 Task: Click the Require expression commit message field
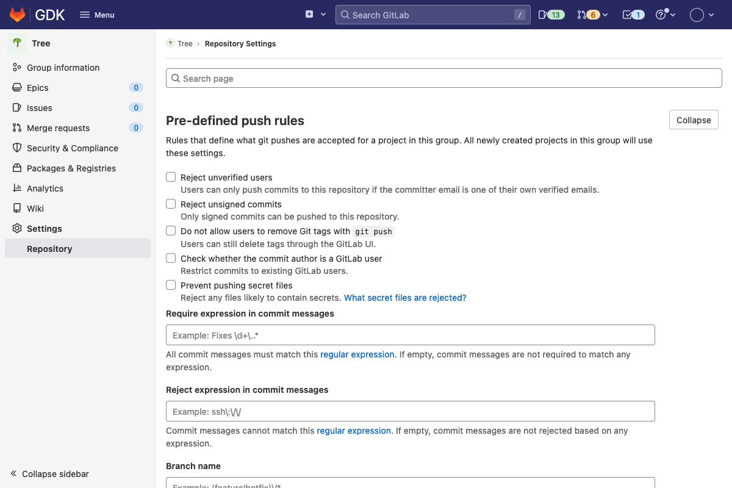coord(410,334)
